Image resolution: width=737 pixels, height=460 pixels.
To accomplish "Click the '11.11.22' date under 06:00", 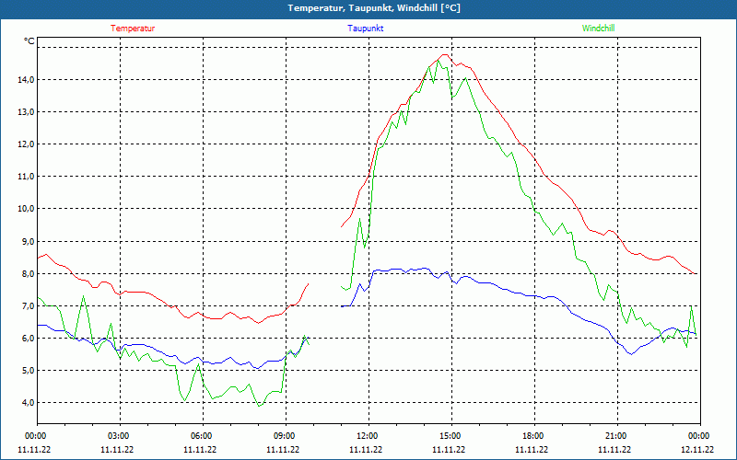I will pos(200,450).
